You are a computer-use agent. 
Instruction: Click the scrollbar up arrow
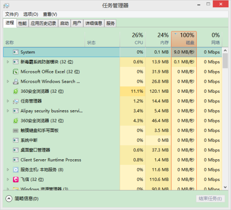225,50
